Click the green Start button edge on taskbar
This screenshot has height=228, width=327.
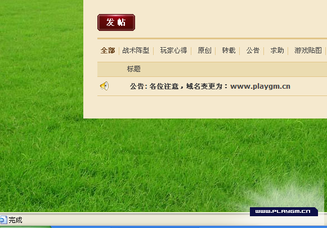[25, 227]
